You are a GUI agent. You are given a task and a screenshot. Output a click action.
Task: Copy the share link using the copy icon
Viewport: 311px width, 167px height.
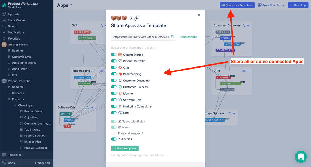pyautogui.click(x=173, y=37)
